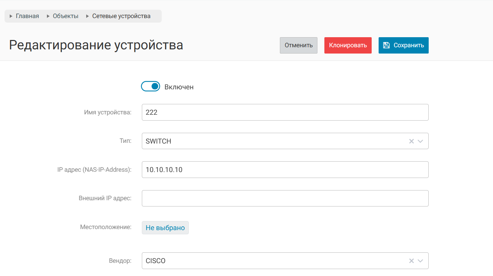Clear the Тип field with its X icon

tap(411, 141)
